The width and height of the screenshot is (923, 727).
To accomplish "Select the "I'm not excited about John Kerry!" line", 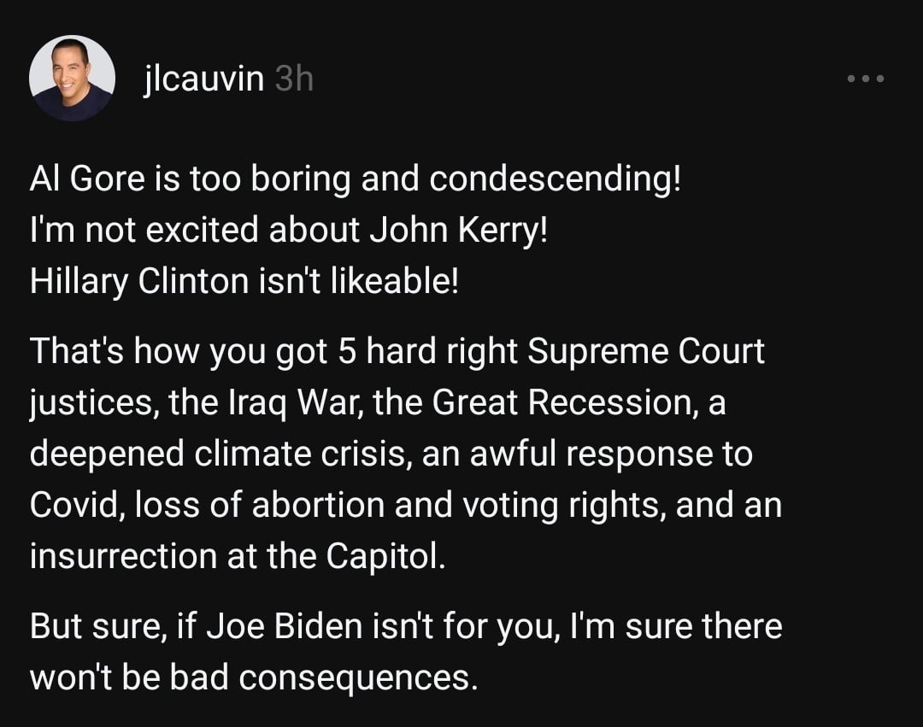I will 287,232.
